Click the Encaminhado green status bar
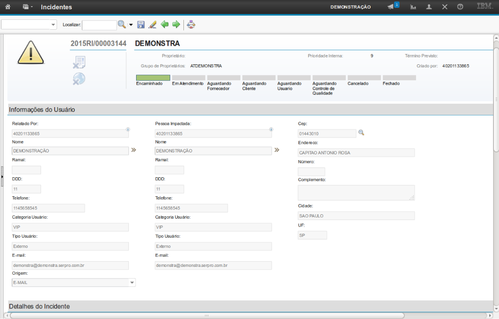This screenshot has height=319, width=499. [x=153, y=77]
